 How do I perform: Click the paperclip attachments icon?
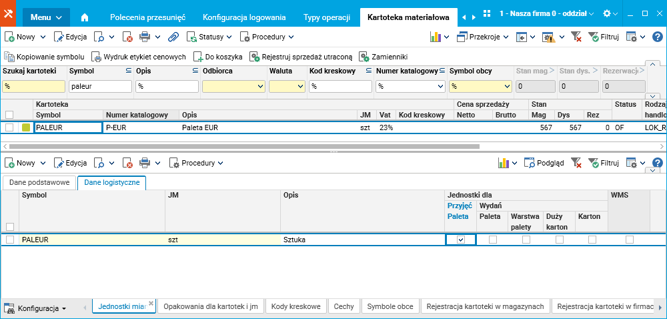tap(173, 37)
